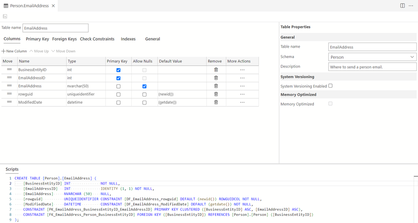Viewport: 418px width, 223px height.
Task: Add a column with New Column button
Action: pos(14,51)
